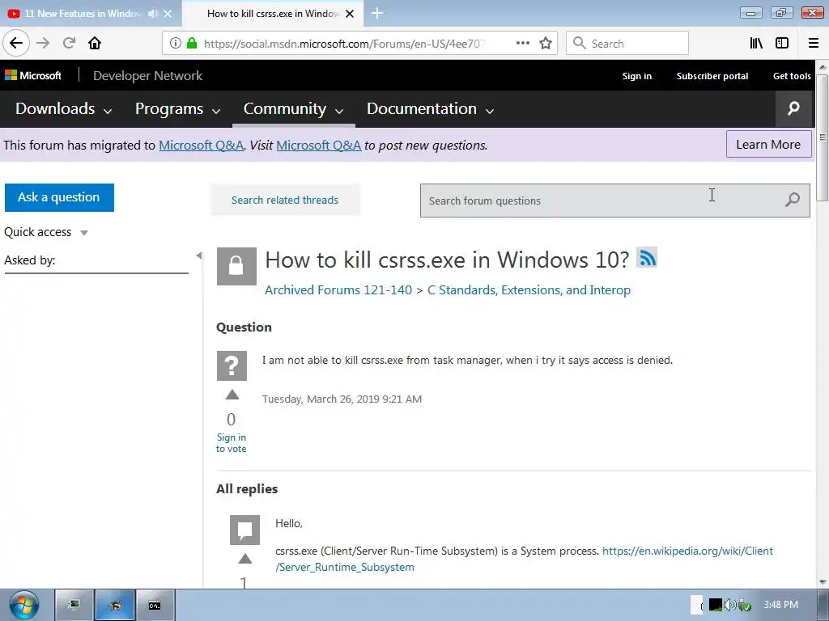Open the site search magnifier in nav bar
The image size is (829, 621).
793,109
